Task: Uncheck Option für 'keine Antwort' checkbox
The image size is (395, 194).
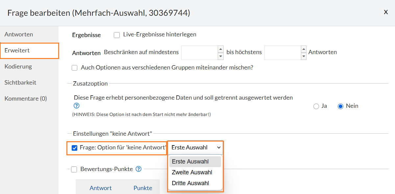Action: pyautogui.click(x=75, y=148)
